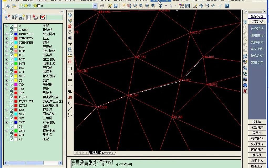Viewport: 269px width, 168px height.
Task: Click the red 重 icon in left toolbar
Action: point(70,26)
